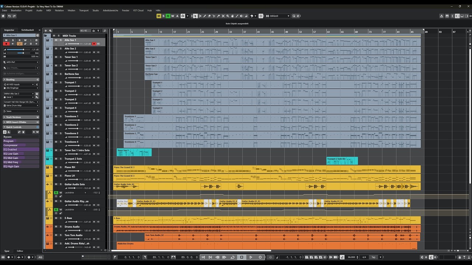Screen dimensions: 472x265
Task: Select the Mute X tool
Action: point(223,16)
